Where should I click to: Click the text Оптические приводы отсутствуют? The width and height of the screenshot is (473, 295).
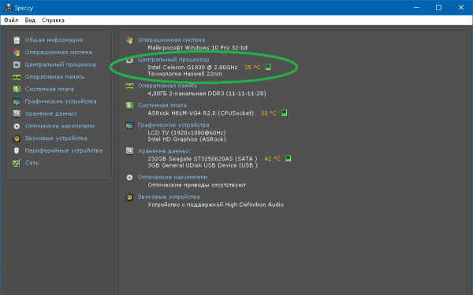[x=196, y=185]
